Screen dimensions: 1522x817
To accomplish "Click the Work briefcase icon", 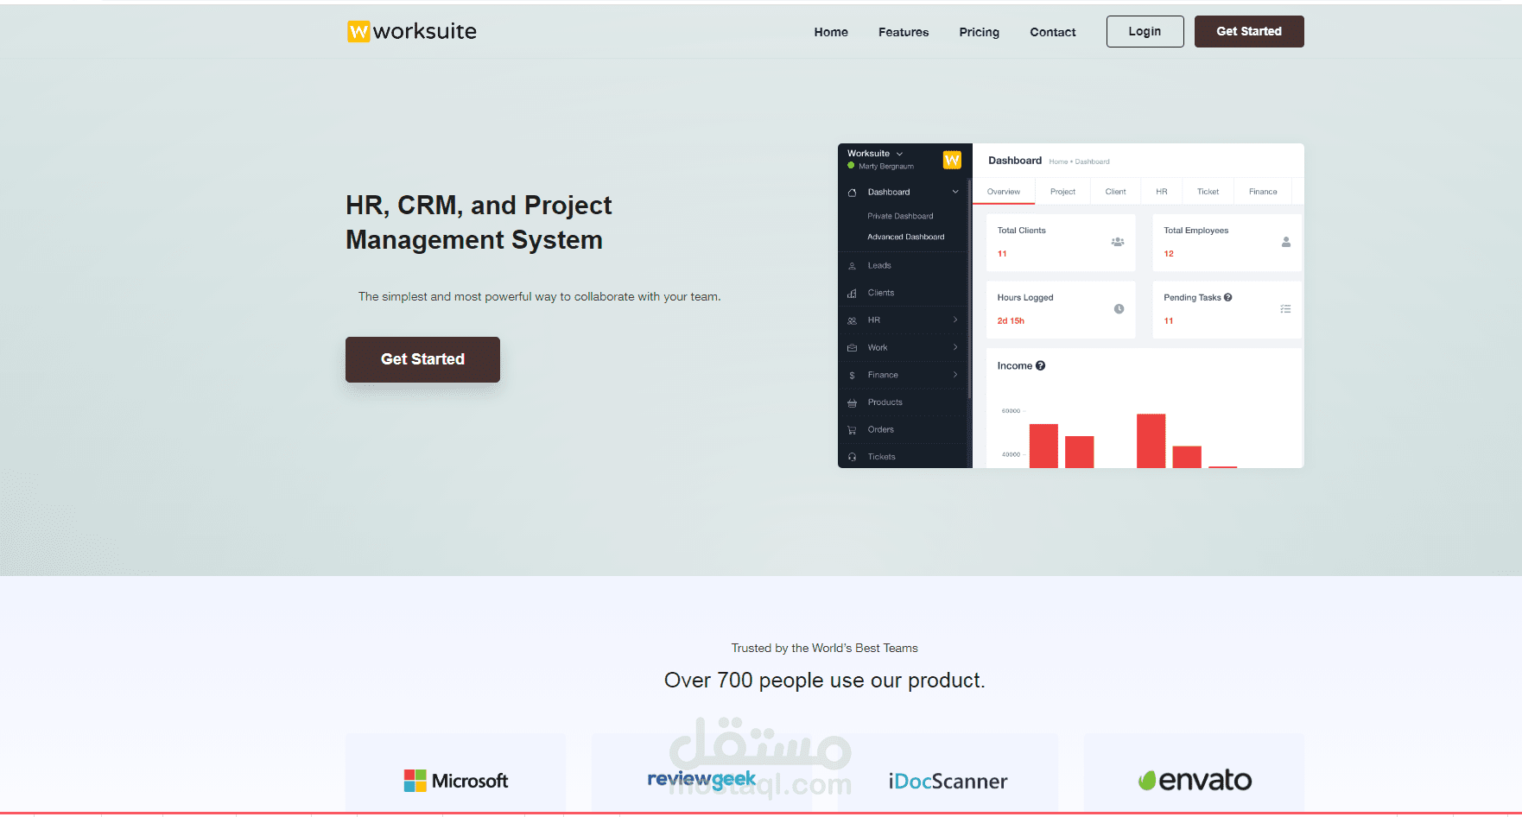I will tap(852, 348).
